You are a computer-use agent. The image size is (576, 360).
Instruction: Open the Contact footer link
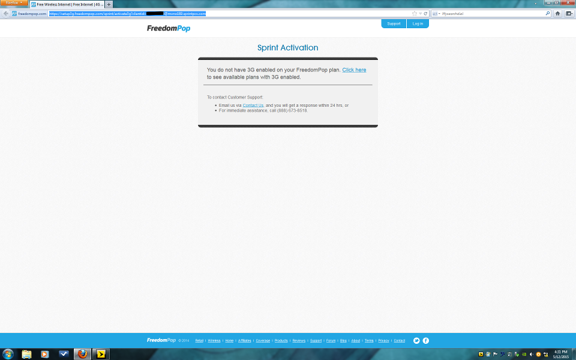click(x=400, y=341)
